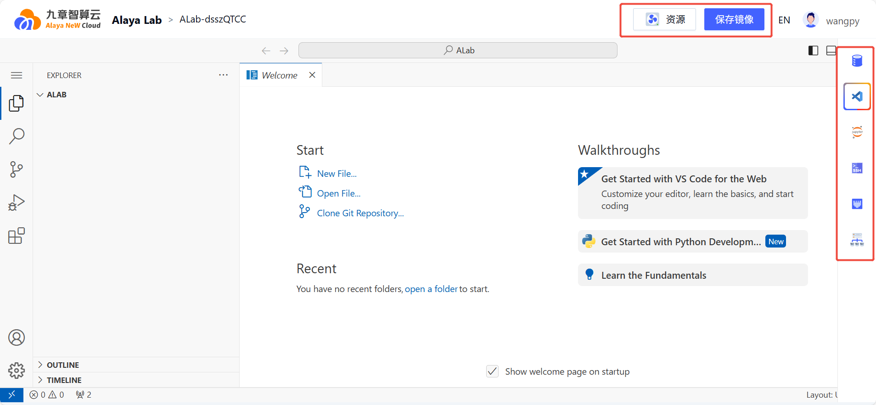Open the Source Control view
Viewport: 876px width, 405px height.
pyautogui.click(x=17, y=169)
